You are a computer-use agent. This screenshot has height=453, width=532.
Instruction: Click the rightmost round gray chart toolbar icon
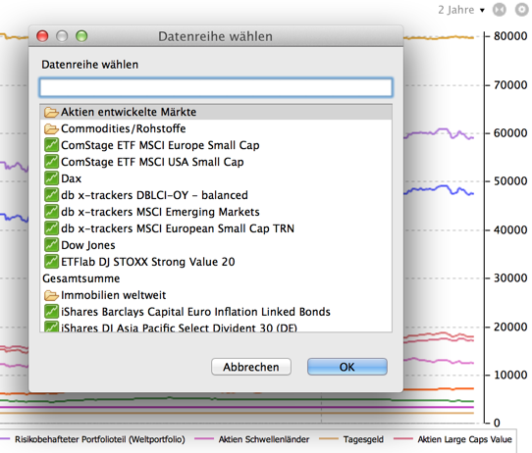(521, 10)
